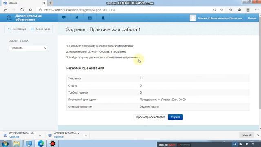Open browser settings and more menu
261x147 pixels.
(257, 10)
